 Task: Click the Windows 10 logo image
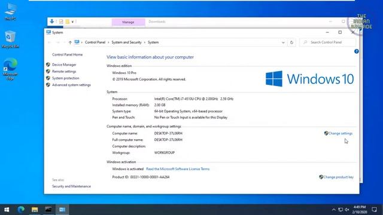coord(309,79)
